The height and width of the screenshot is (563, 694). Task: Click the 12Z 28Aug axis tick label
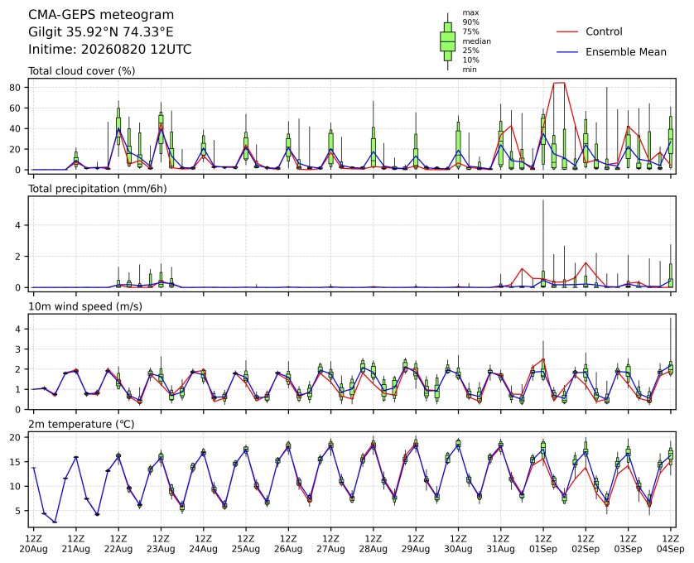point(374,544)
